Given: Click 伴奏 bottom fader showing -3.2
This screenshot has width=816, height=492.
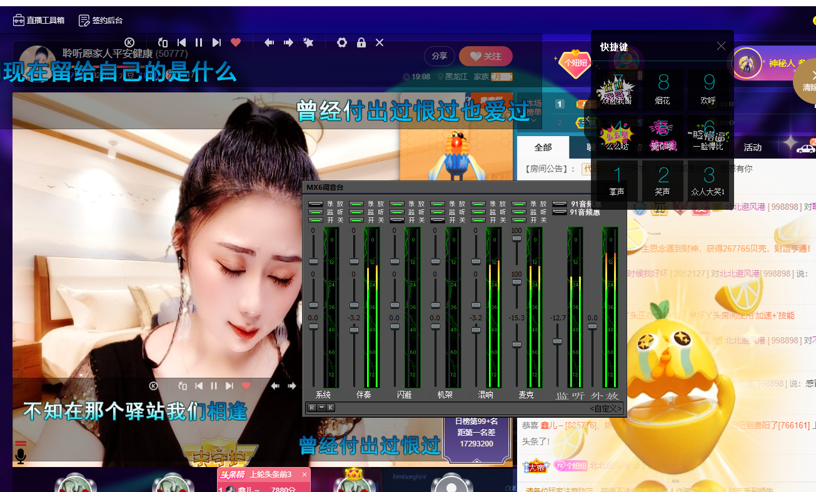Looking at the screenshot, I should [354, 330].
